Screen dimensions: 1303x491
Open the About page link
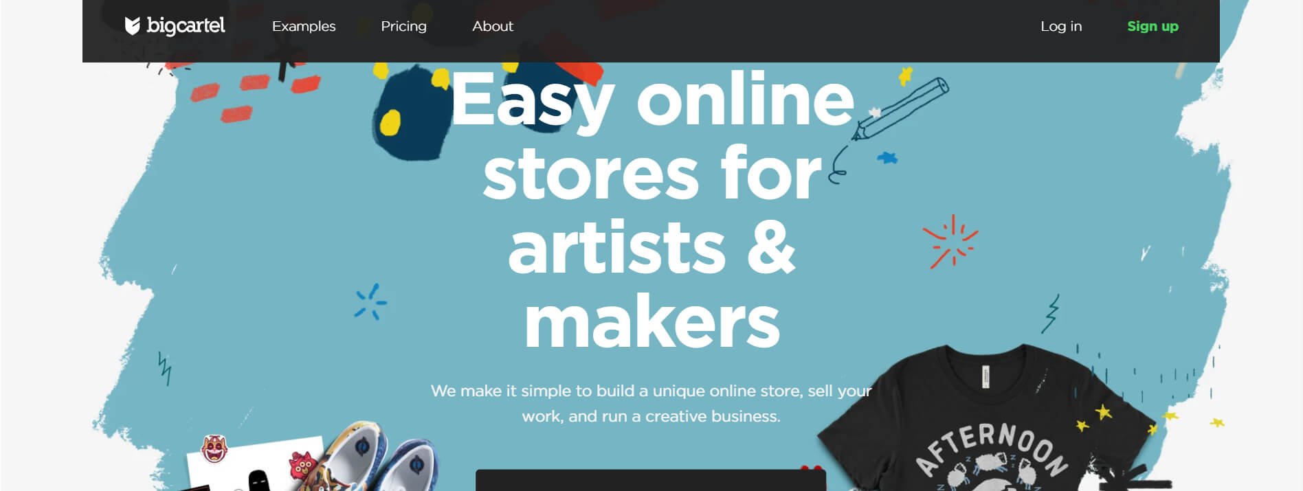(x=493, y=26)
